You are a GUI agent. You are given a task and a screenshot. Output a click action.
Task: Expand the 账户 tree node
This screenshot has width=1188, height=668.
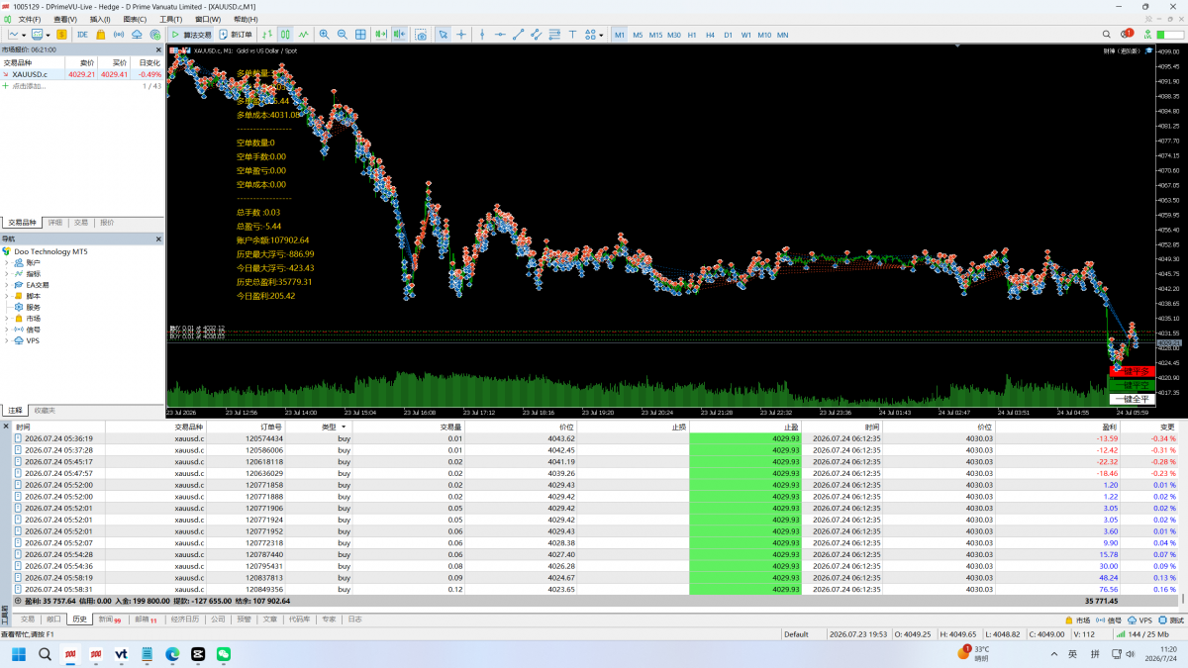click(6, 262)
